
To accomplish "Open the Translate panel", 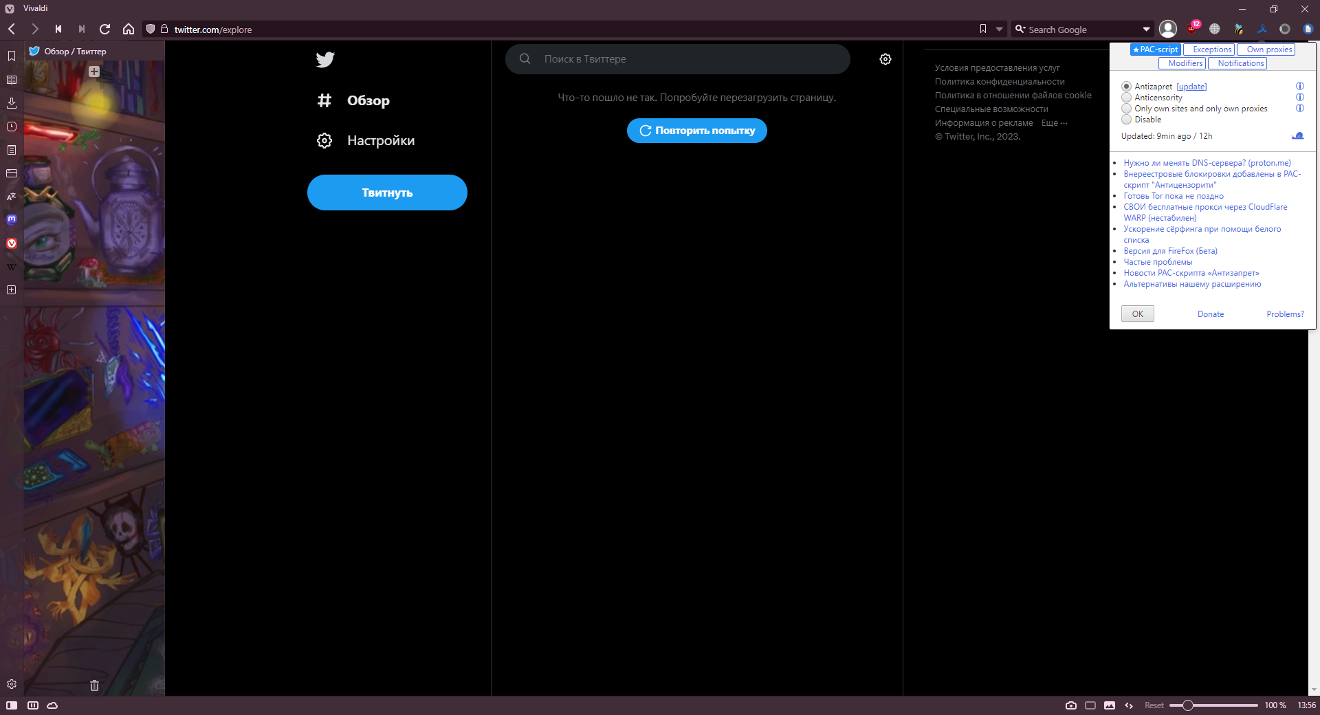I will pos(11,197).
